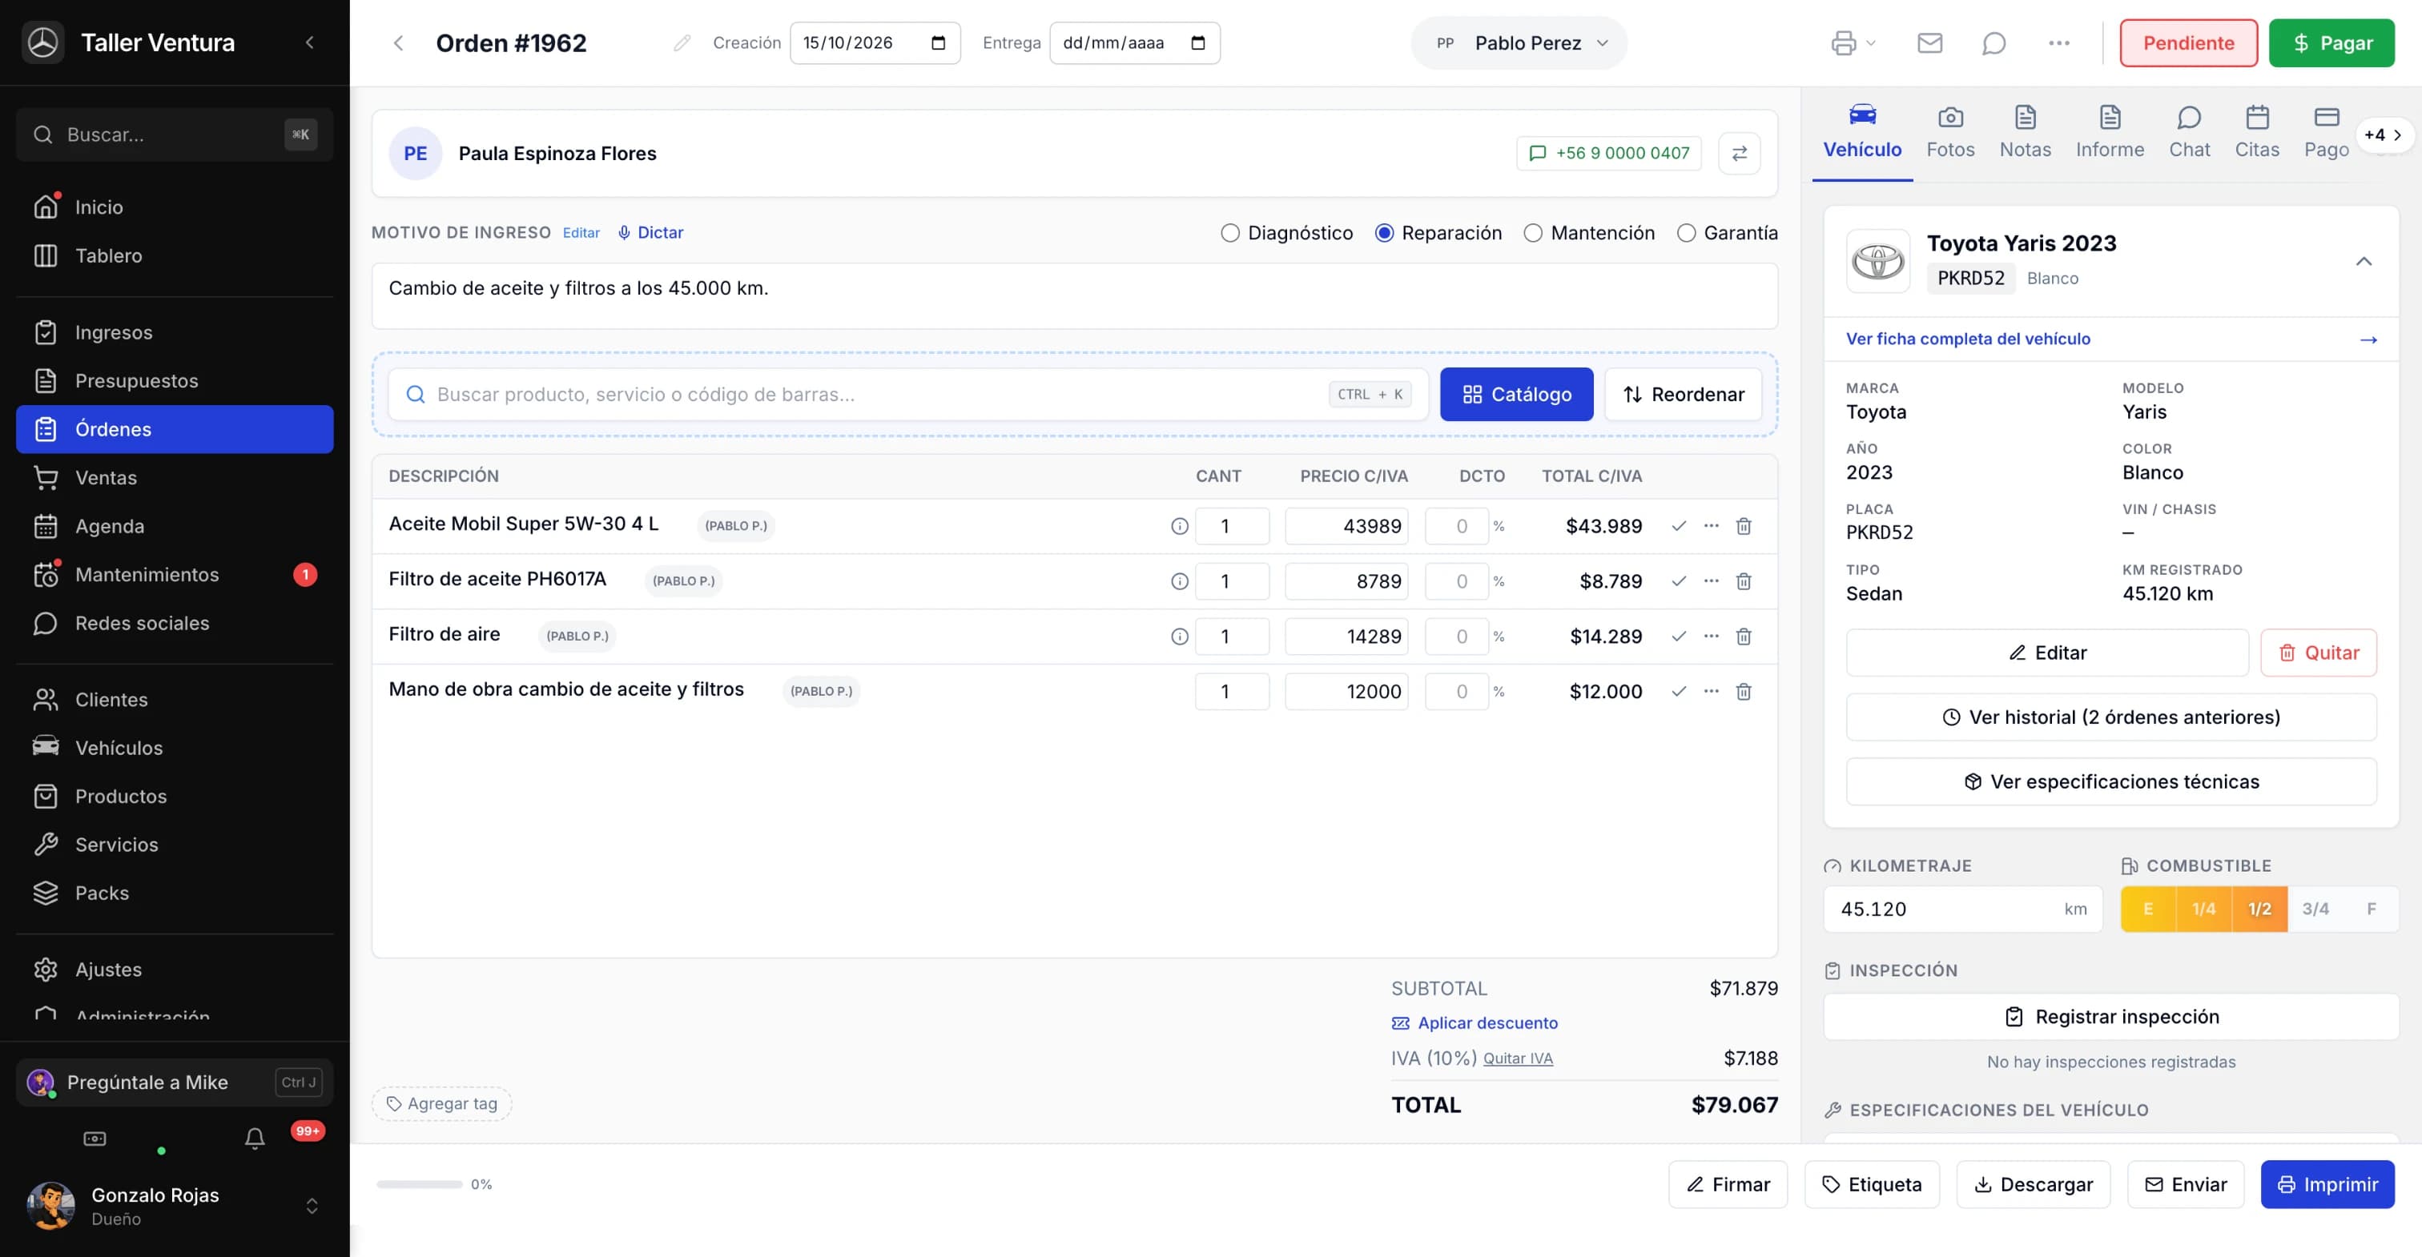Open the calendar picker in Creación date
Image resolution: width=2422 pixels, height=1257 pixels.
(x=937, y=43)
